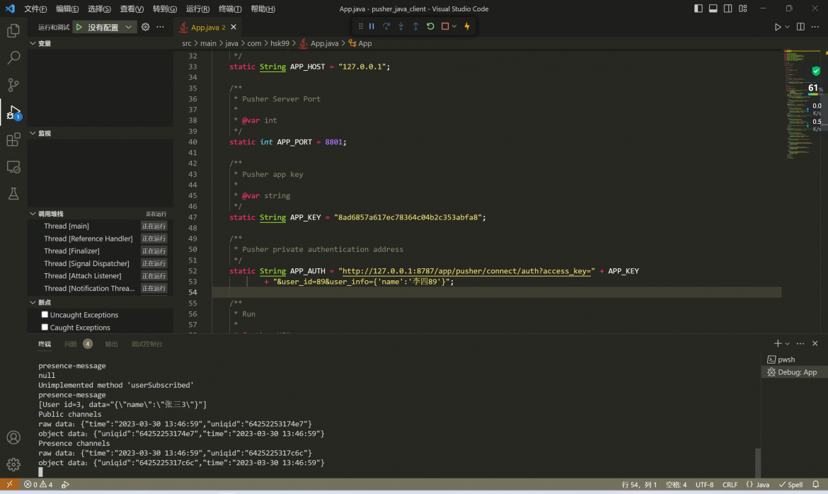Step out in debug toolbar
The image size is (828, 494).
click(x=415, y=26)
